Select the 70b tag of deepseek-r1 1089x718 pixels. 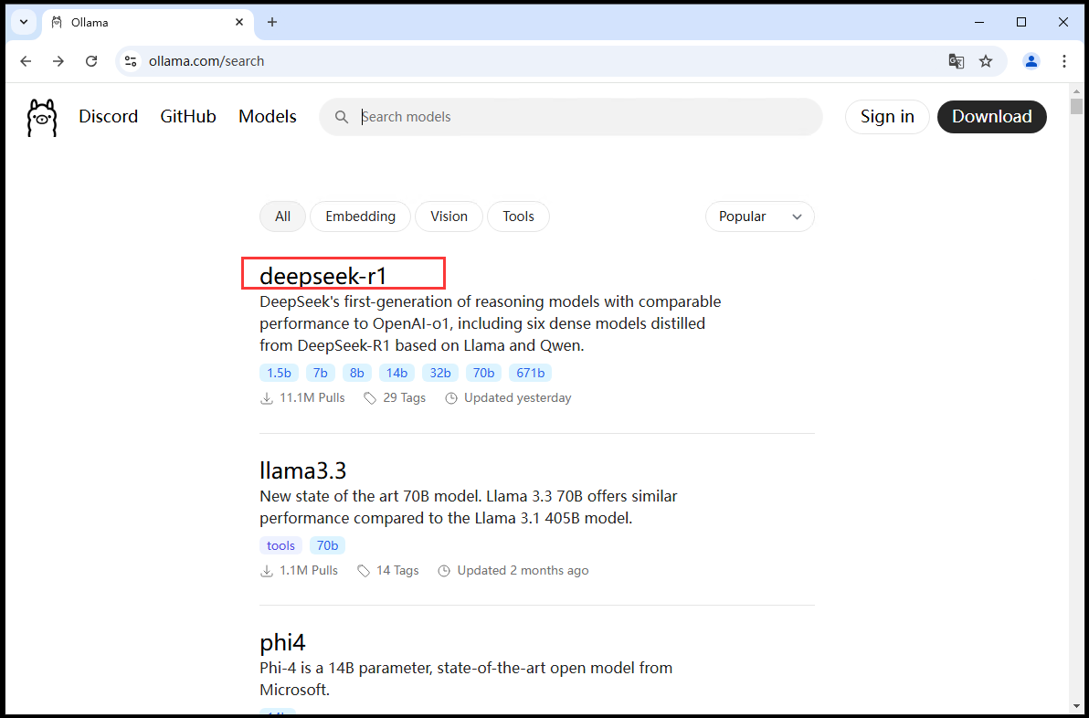[x=483, y=373]
